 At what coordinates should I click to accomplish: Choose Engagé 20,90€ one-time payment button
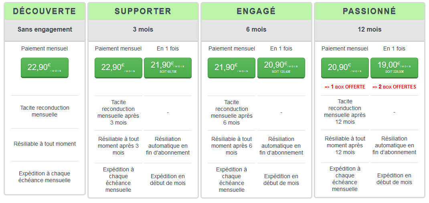[x=281, y=68]
